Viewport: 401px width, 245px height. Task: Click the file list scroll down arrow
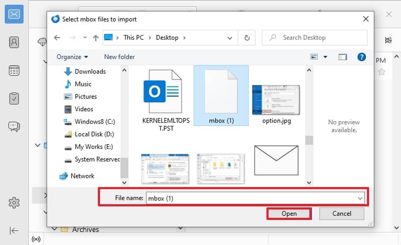click(309, 182)
